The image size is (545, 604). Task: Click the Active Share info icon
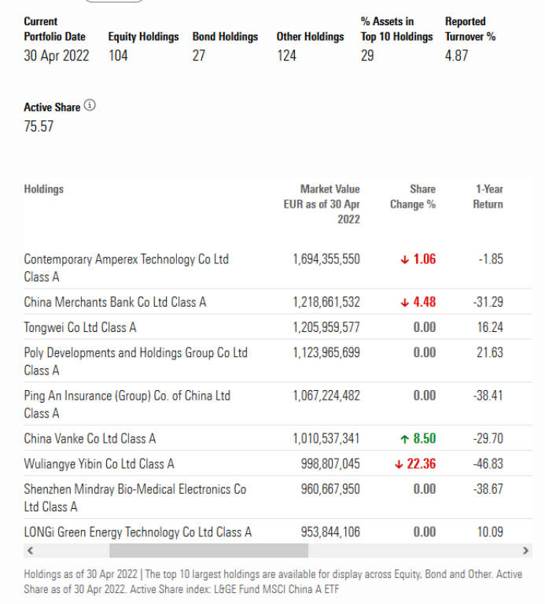(x=90, y=106)
